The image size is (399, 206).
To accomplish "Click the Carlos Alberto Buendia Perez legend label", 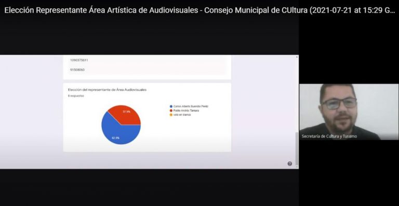I will [x=191, y=106].
